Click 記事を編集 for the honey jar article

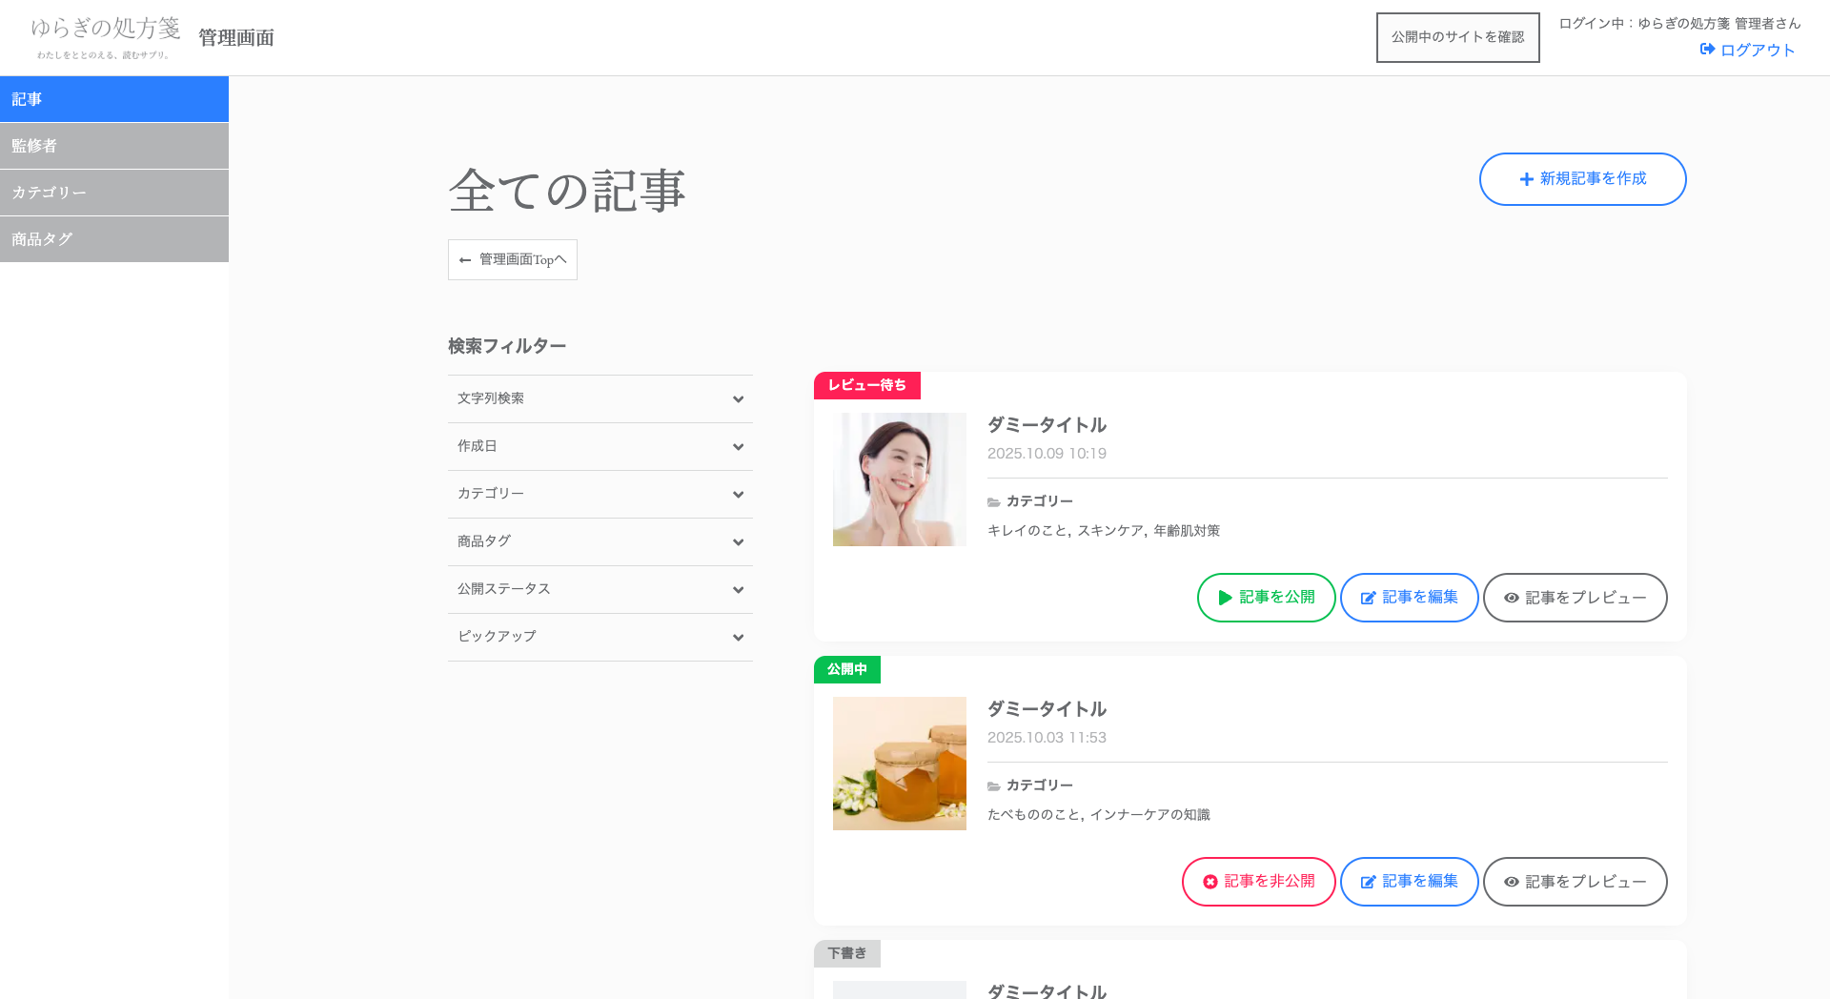click(x=1409, y=882)
